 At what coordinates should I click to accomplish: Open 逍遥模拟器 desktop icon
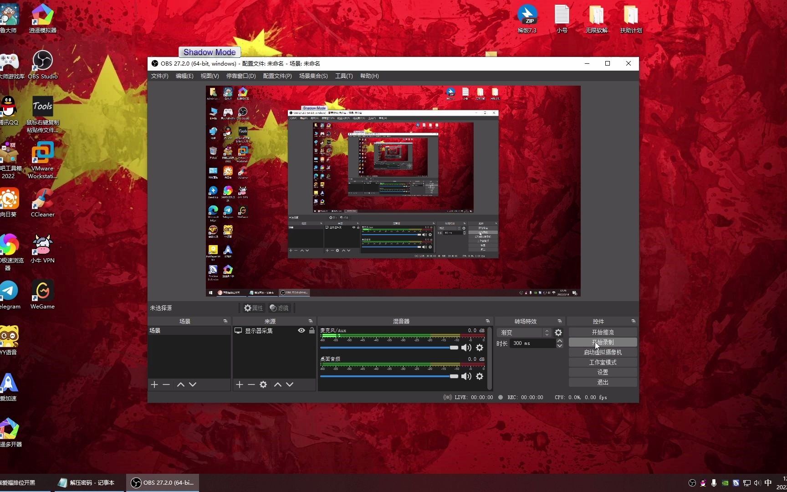pyautogui.click(x=43, y=18)
